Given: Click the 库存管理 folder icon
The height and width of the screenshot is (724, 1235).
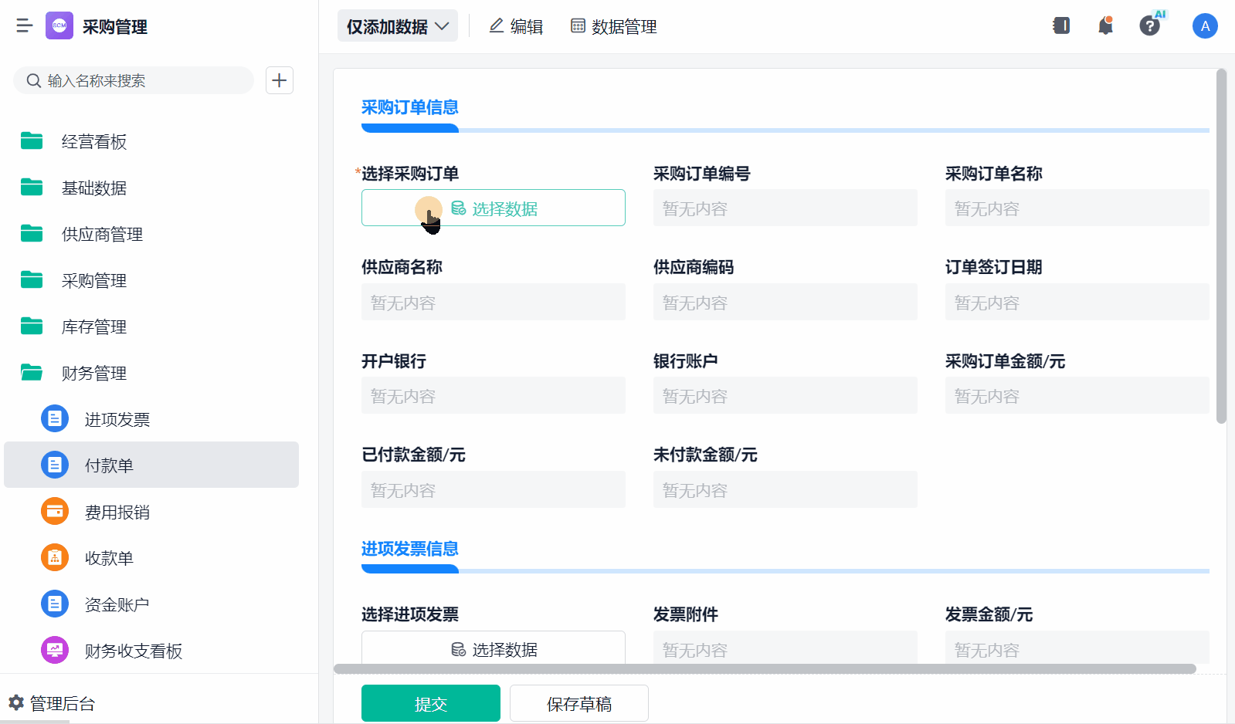Looking at the screenshot, I should (32, 326).
